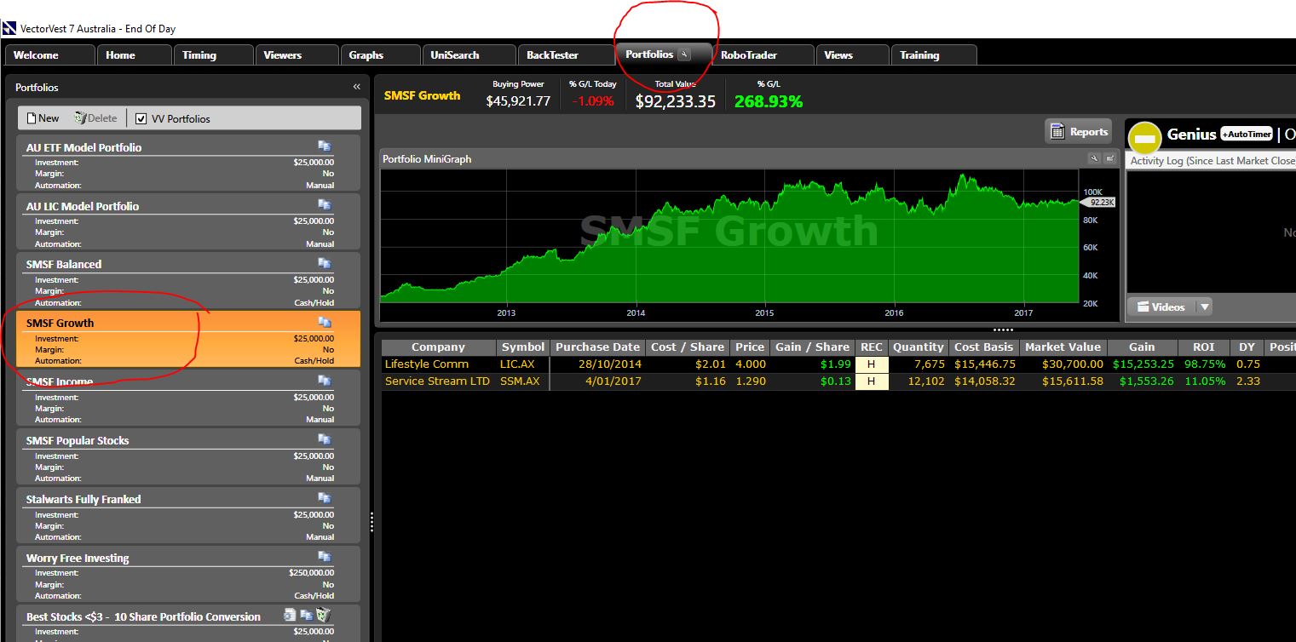Click the H recommendation cell for LIC.AX
This screenshot has width=1296, height=642.
click(872, 364)
